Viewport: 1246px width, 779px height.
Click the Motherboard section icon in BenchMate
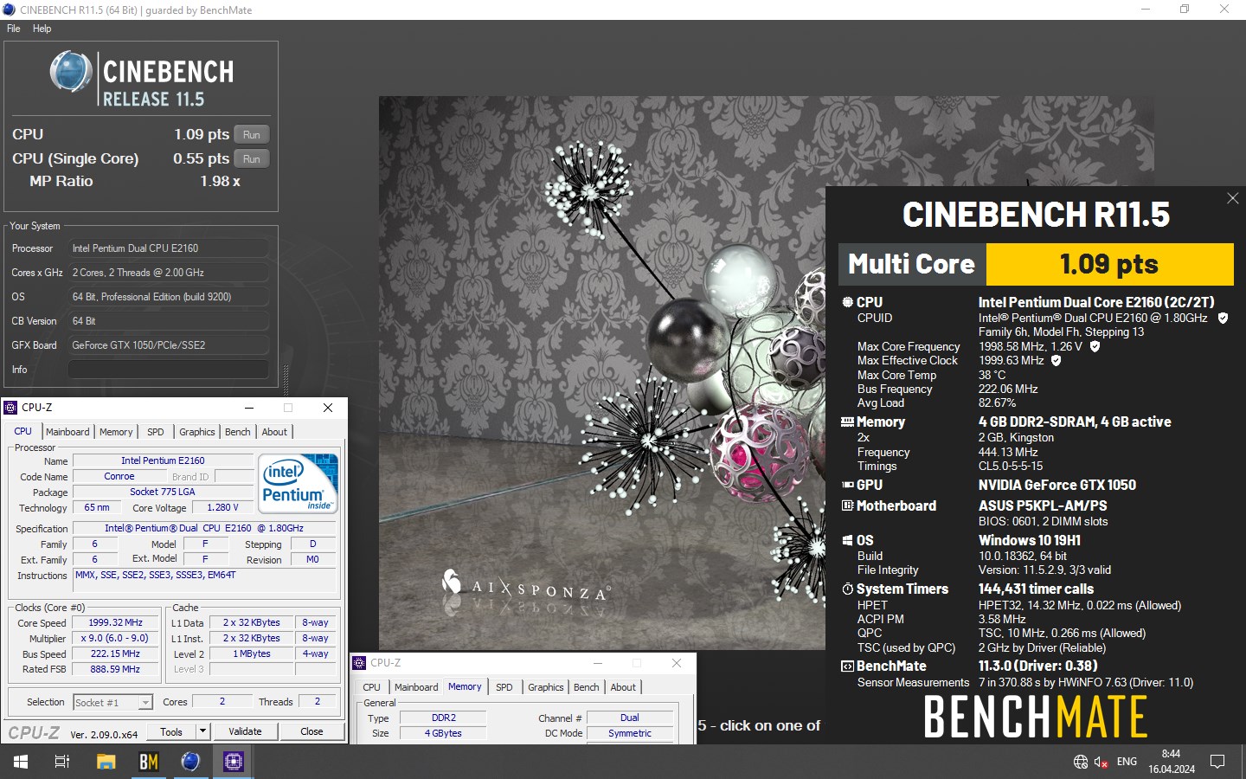click(848, 505)
